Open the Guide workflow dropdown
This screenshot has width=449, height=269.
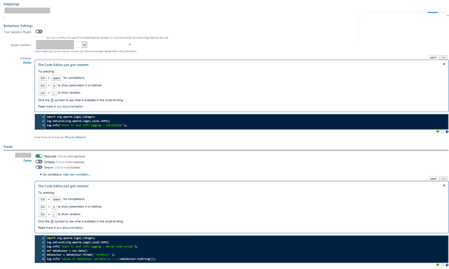[84, 44]
